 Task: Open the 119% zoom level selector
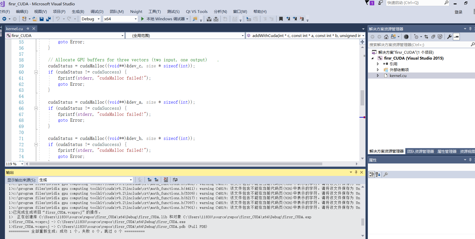click(14, 164)
